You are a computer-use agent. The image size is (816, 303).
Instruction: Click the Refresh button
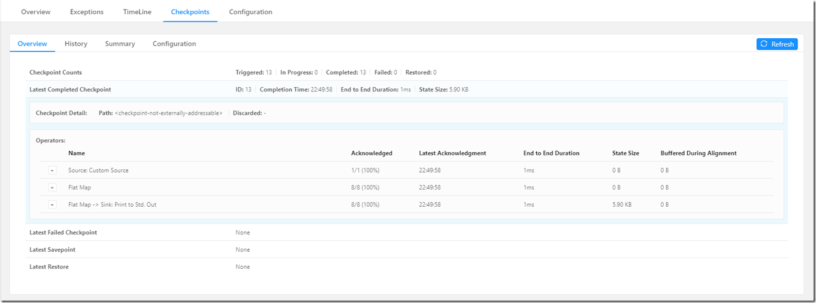tap(777, 44)
